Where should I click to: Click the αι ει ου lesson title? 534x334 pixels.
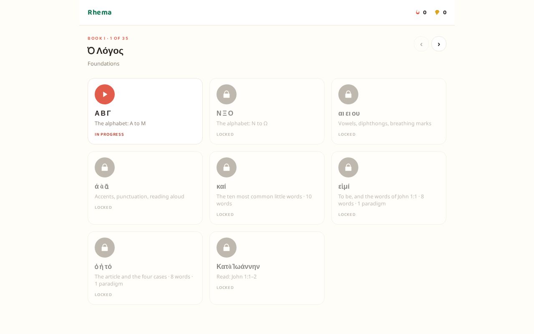349,113
